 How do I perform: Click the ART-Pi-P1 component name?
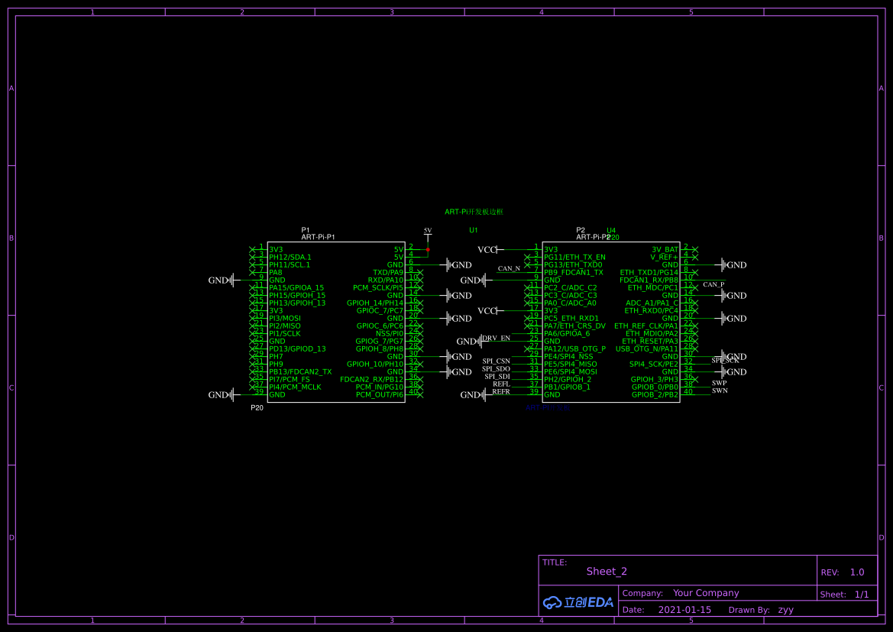tap(318, 237)
